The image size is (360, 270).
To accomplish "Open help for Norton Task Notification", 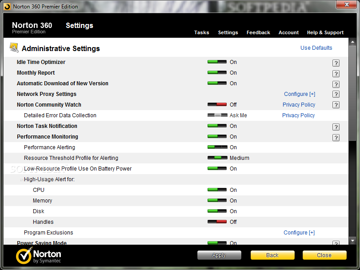I will (336, 127).
